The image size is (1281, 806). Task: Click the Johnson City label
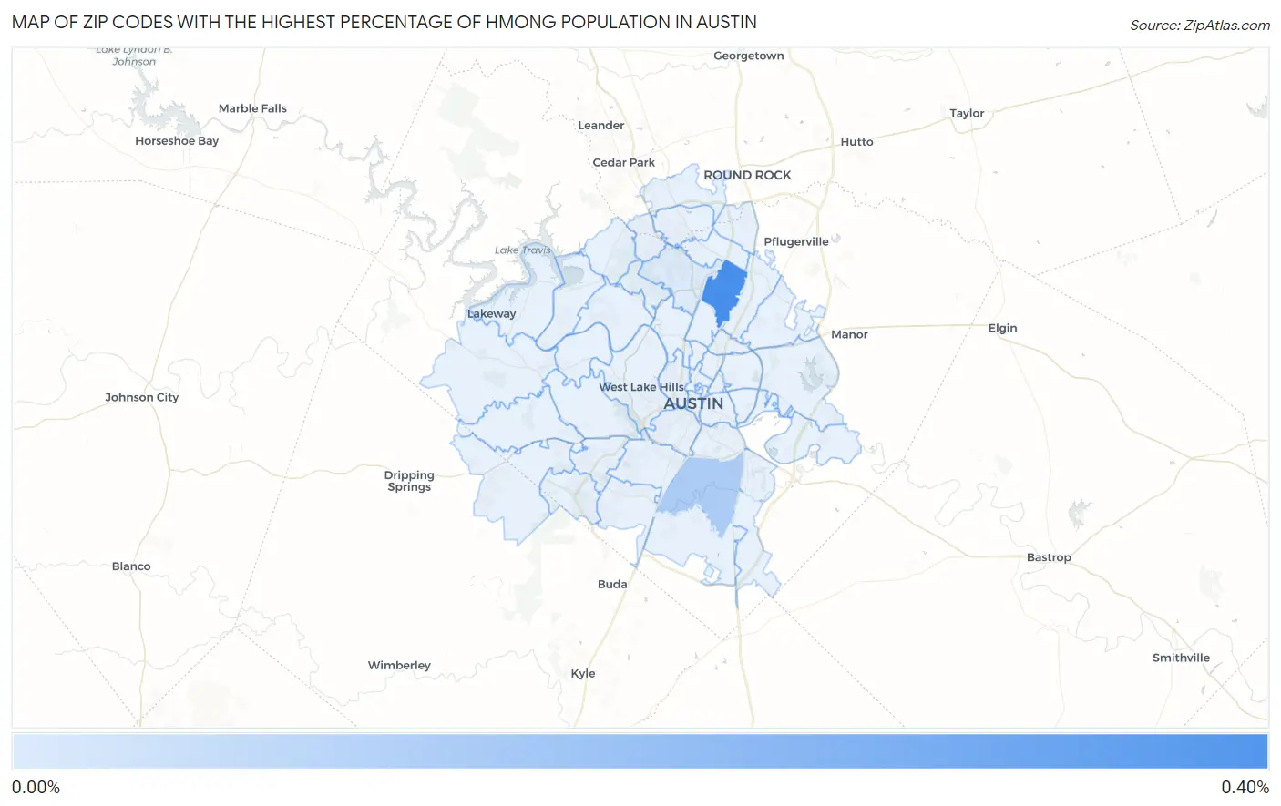[142, 397]
